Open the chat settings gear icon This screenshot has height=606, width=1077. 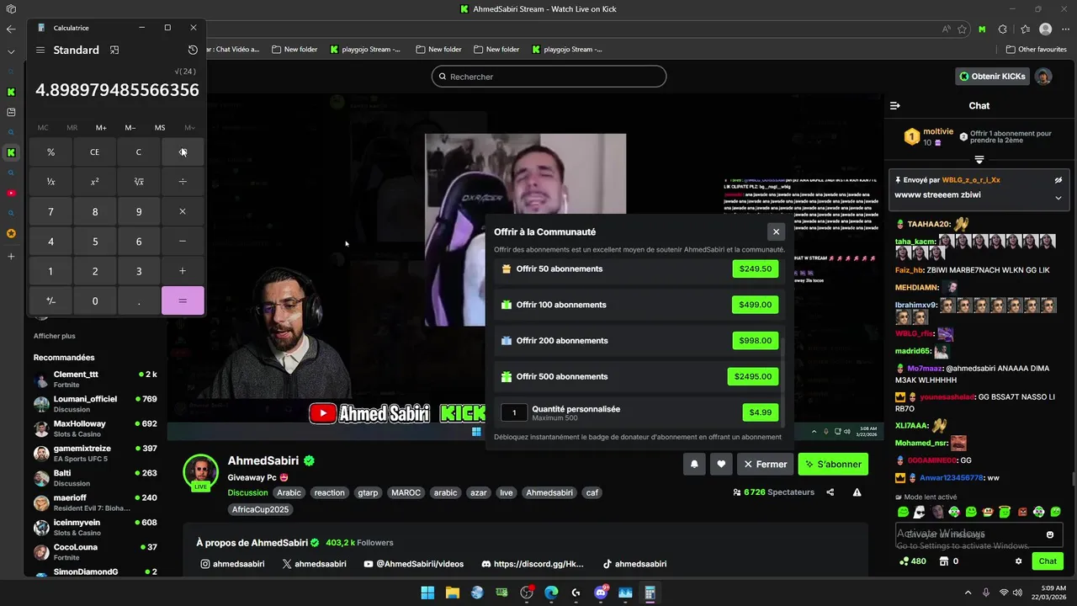[x=1018, y=561]
